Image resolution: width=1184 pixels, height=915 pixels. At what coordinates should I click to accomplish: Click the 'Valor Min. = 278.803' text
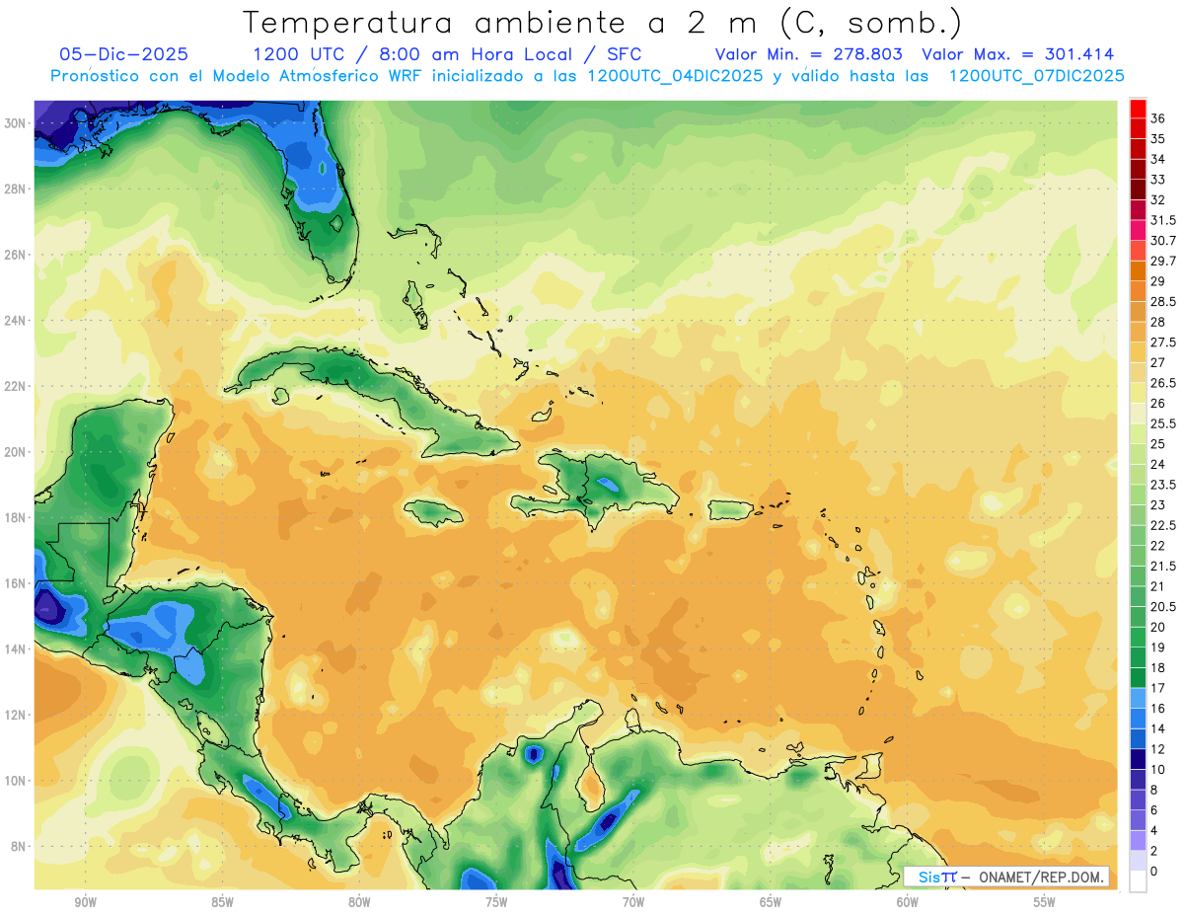click(809, 54)
